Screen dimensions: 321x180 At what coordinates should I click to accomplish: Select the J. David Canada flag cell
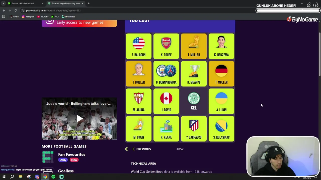166,101
